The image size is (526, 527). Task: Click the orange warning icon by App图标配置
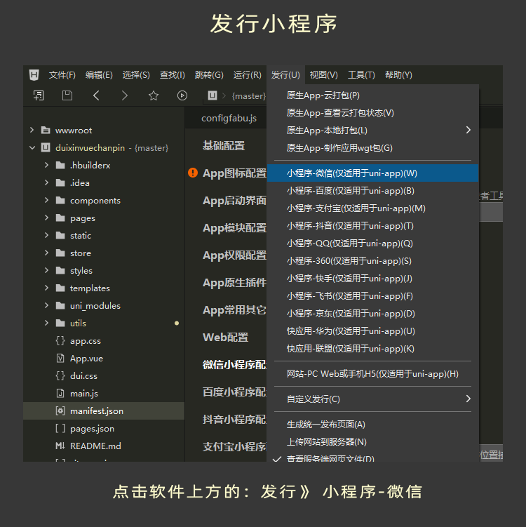point(193,173)
